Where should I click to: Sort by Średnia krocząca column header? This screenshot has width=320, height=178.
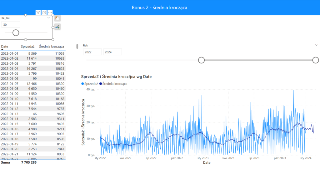pos(52,47)
